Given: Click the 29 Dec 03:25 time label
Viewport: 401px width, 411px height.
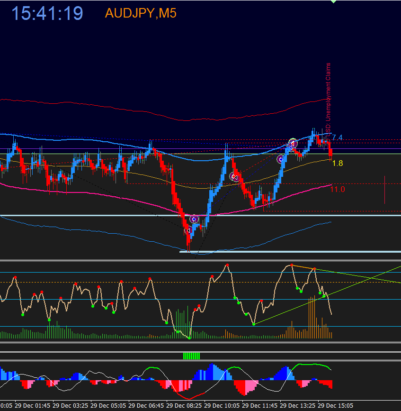Looking at the screenshot, I should pyautogui.click(x=71, y=405).
